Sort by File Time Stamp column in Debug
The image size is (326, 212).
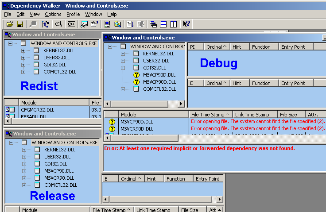tap(210, 114)
